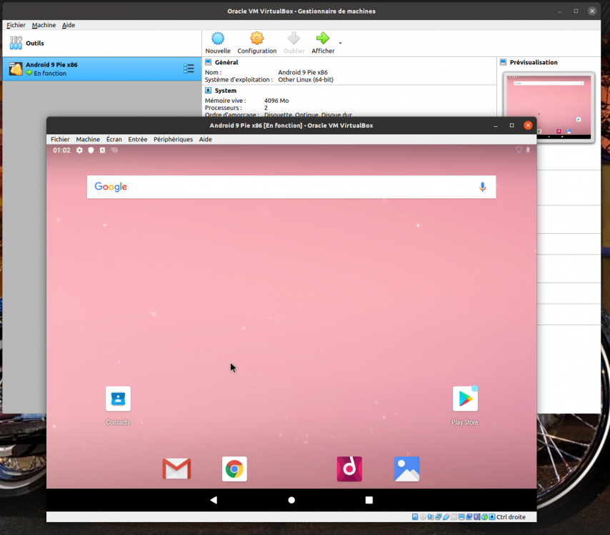Click the Other Linux (64-bit) value
Image resolution: width=610 pixels, height=535 pixels.
coord(306,80)
